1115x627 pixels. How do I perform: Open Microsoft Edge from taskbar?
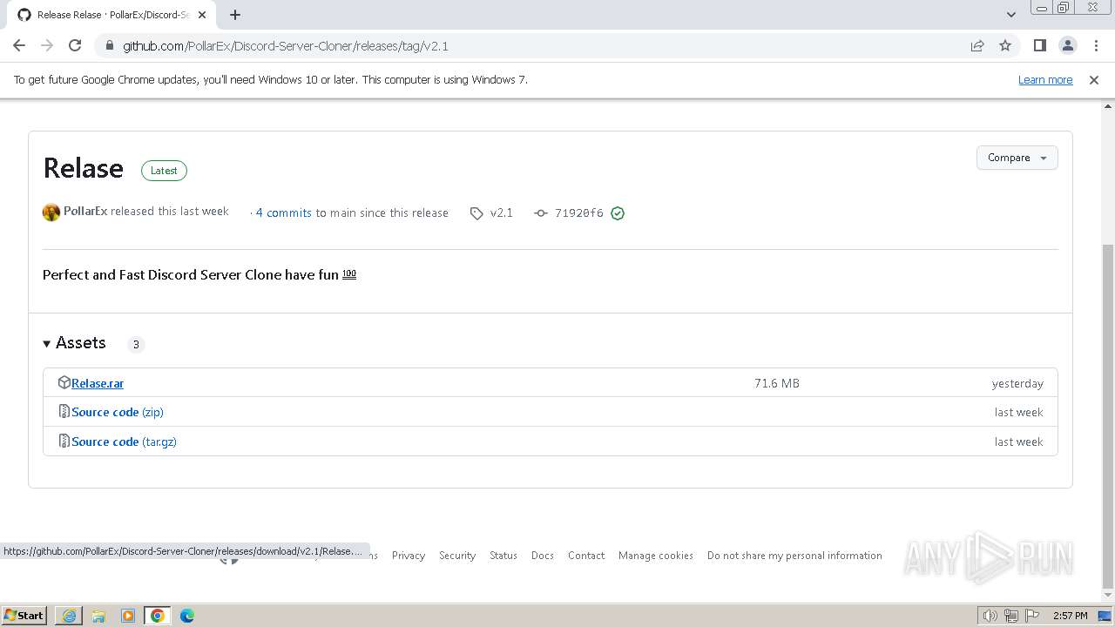187,616
